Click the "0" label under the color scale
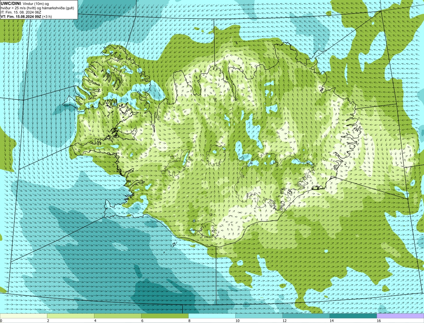The image size is (424, 323). coord(1,321)
